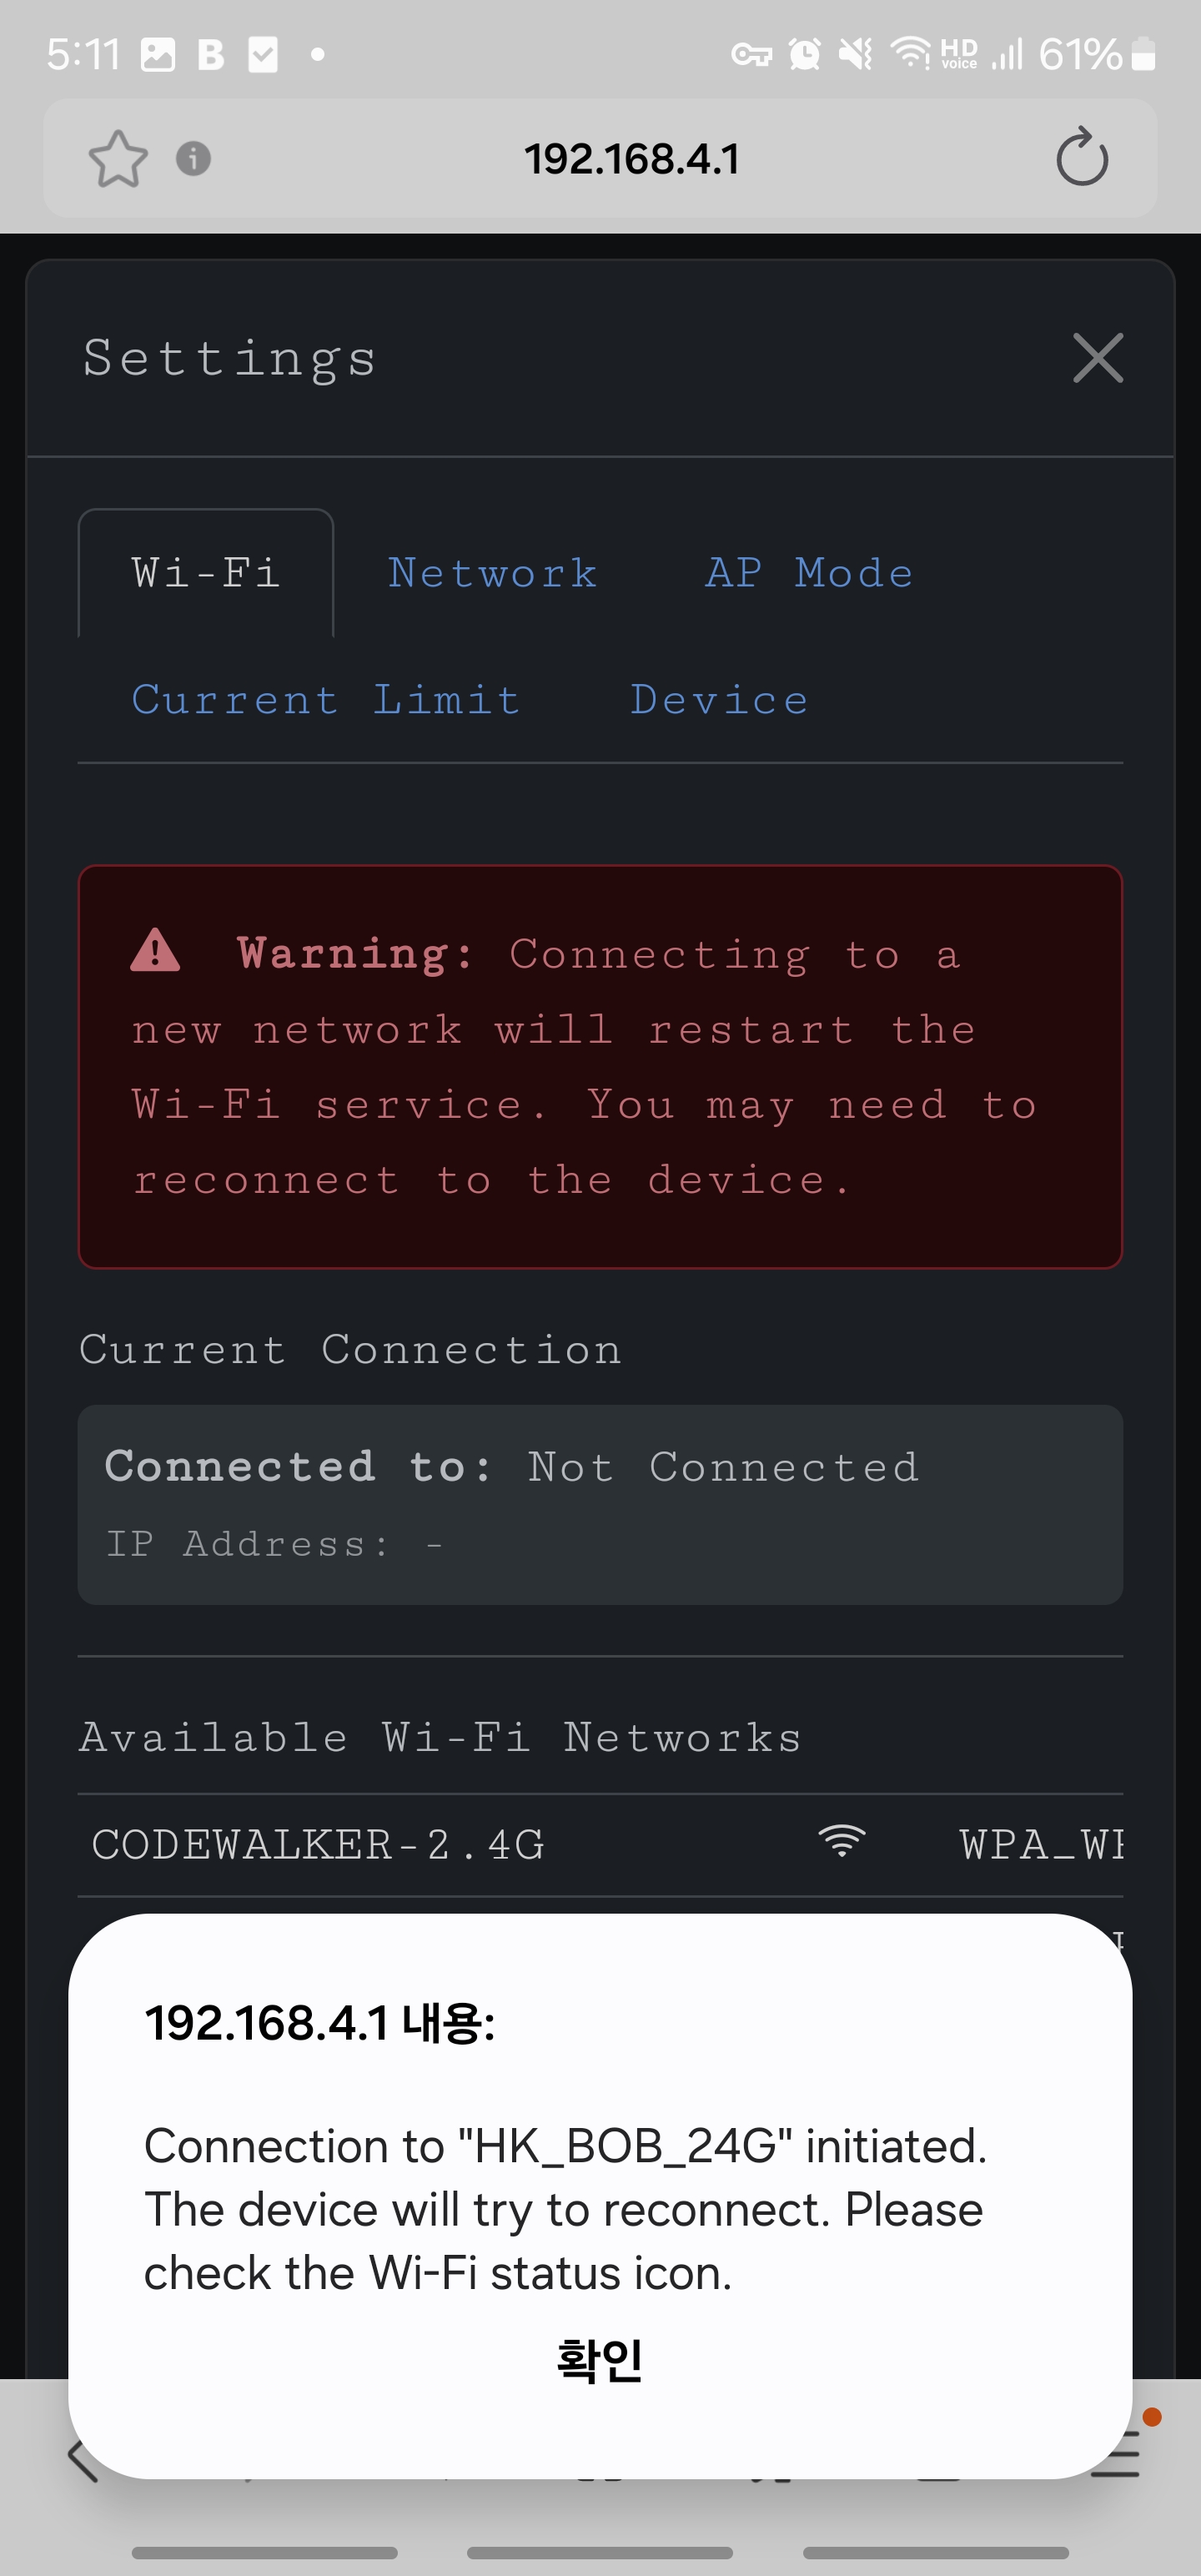Tap the battery status icon
The width and height of the screenshot is (1201, 2576).
[x=1144, y=53]
